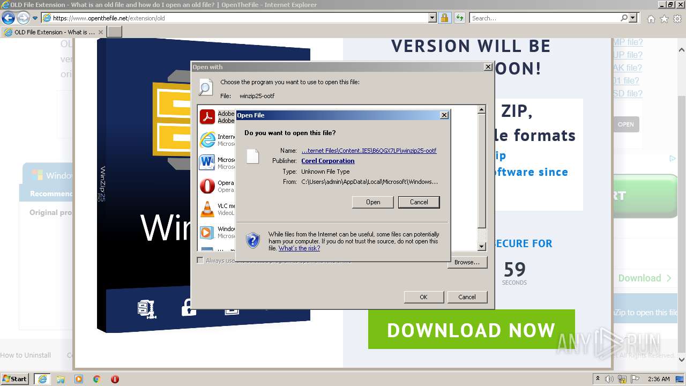Open Opera taskbar icon
The width and height of the screenshot is (686, 386).
tap(115, 379)
